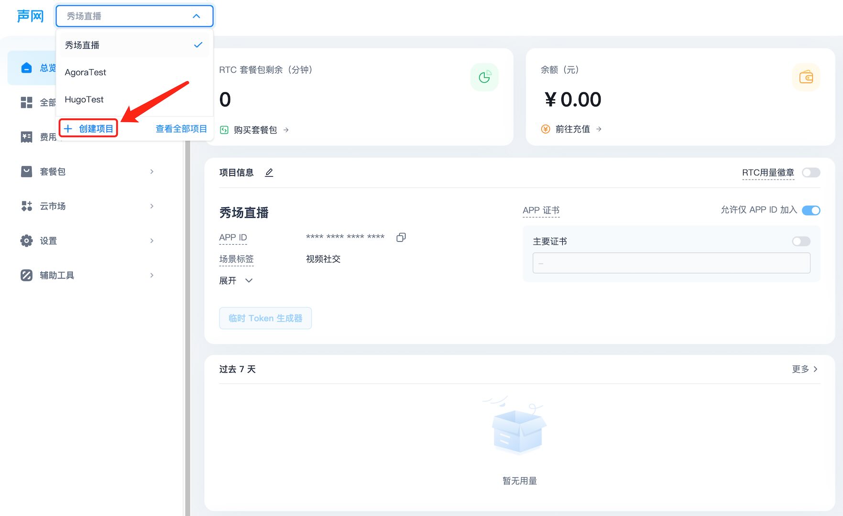Image resolution: width=843 pixels, height=516 pixels.
Task: Collapse the 秀场直播 project selector dropdown
Action: pos(196,16)
